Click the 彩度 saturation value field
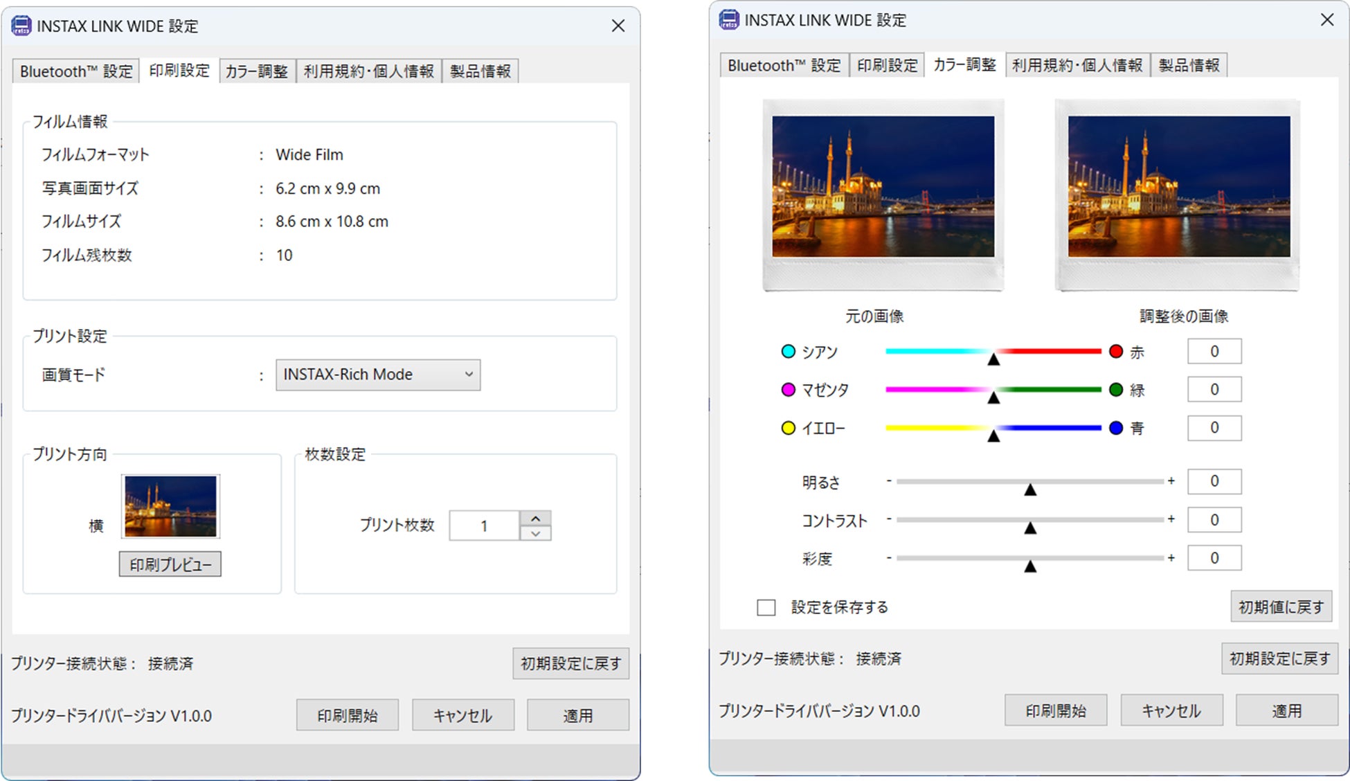 (x=1214, y=558)
